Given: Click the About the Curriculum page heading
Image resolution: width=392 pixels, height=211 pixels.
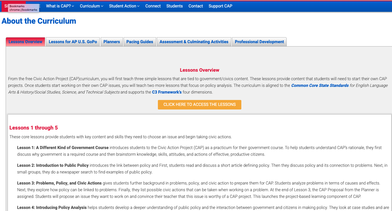Looking at the screenshot, I should [x=39, y=21].
